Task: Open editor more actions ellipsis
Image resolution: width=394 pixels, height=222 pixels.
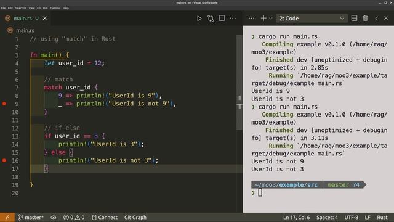Action: pyautogui.click(x=233, y=18)
